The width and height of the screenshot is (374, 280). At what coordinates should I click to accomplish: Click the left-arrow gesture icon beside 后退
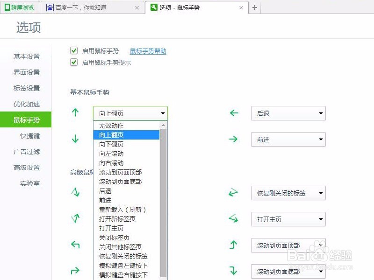pyautogui.click(x=233, y=112)
